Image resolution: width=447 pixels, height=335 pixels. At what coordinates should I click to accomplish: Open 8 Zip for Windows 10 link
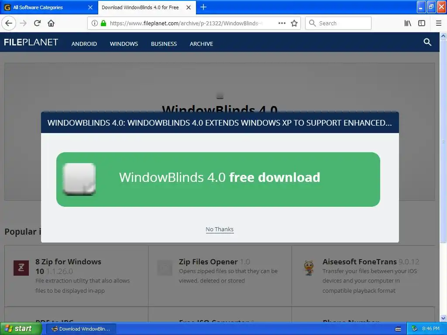click(69, 267)
